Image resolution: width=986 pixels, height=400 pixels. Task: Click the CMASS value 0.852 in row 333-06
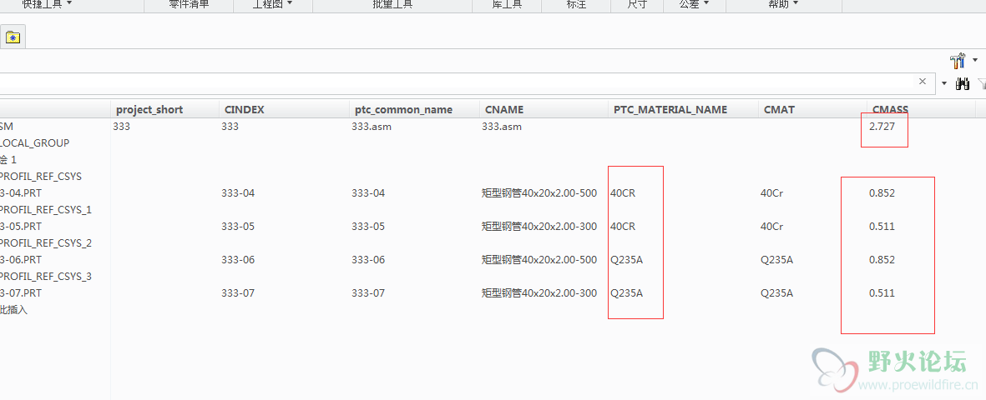882,260
